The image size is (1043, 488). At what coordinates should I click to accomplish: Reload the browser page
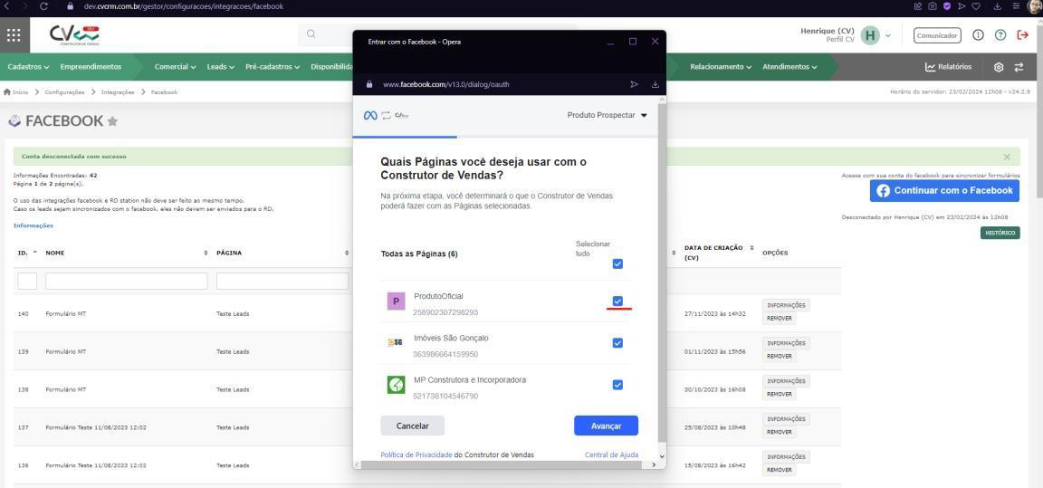(x=43, y=6)
